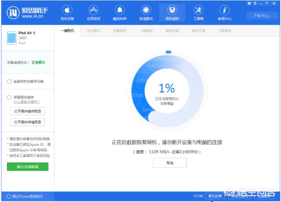The width and height of the screenshot is (281, 202).
Task: Open 我的设备 (My Device) Apple icon
Action: pyautogui.click(x=67, y=10)
